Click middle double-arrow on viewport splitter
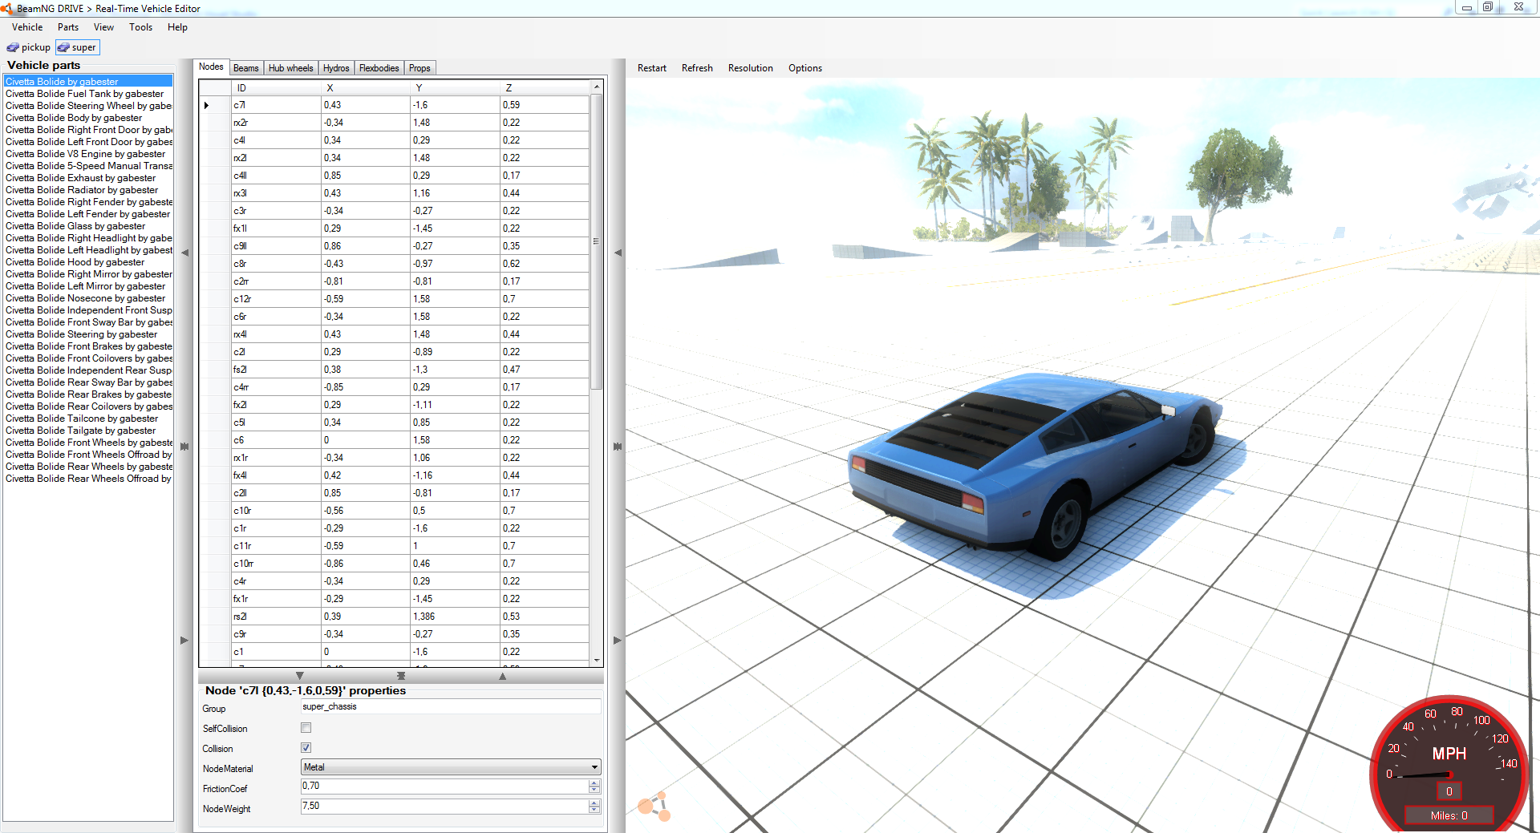1540x833 pixels. tap(618, 447)
